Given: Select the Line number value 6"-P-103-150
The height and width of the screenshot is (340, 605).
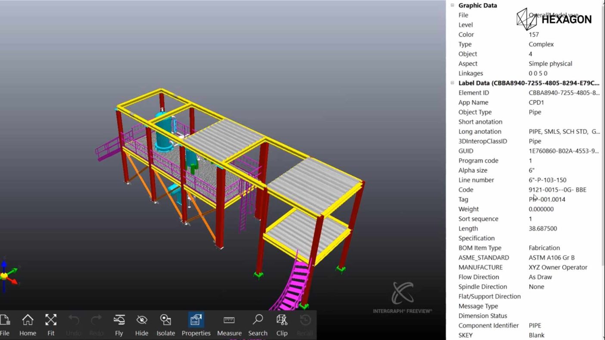Looking at the screenshot, I should (547, 180).
